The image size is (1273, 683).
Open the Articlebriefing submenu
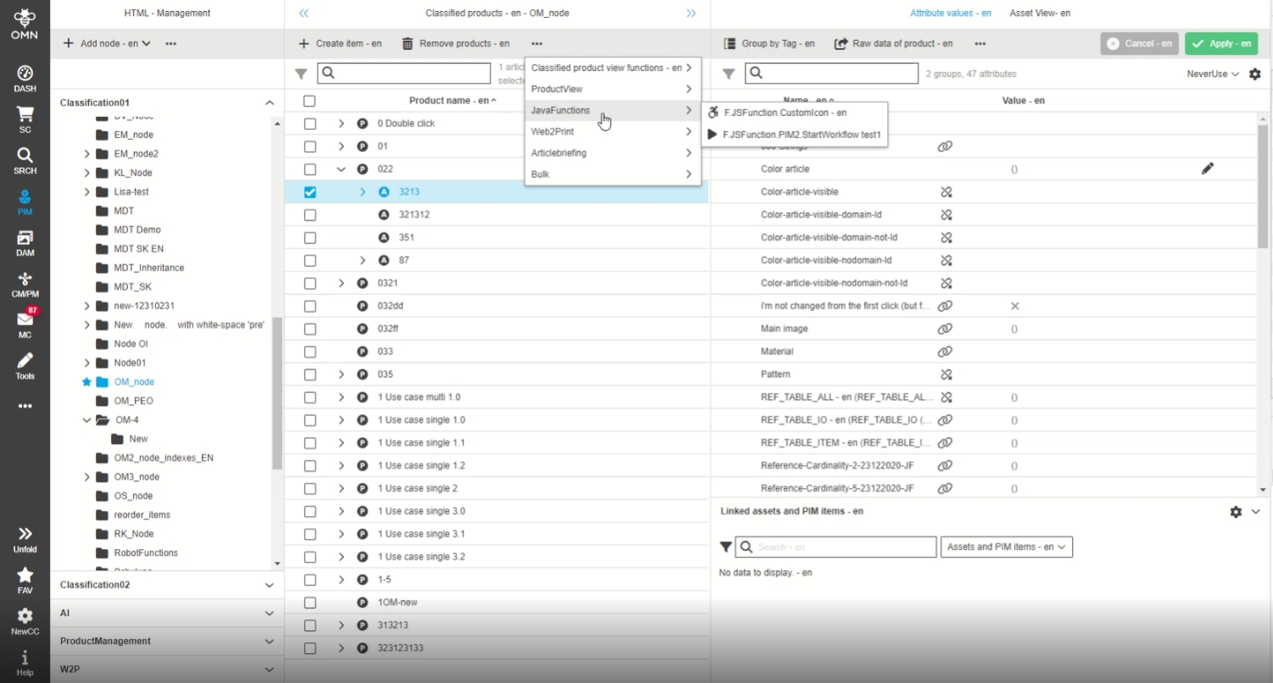click(x=612, y=153)
